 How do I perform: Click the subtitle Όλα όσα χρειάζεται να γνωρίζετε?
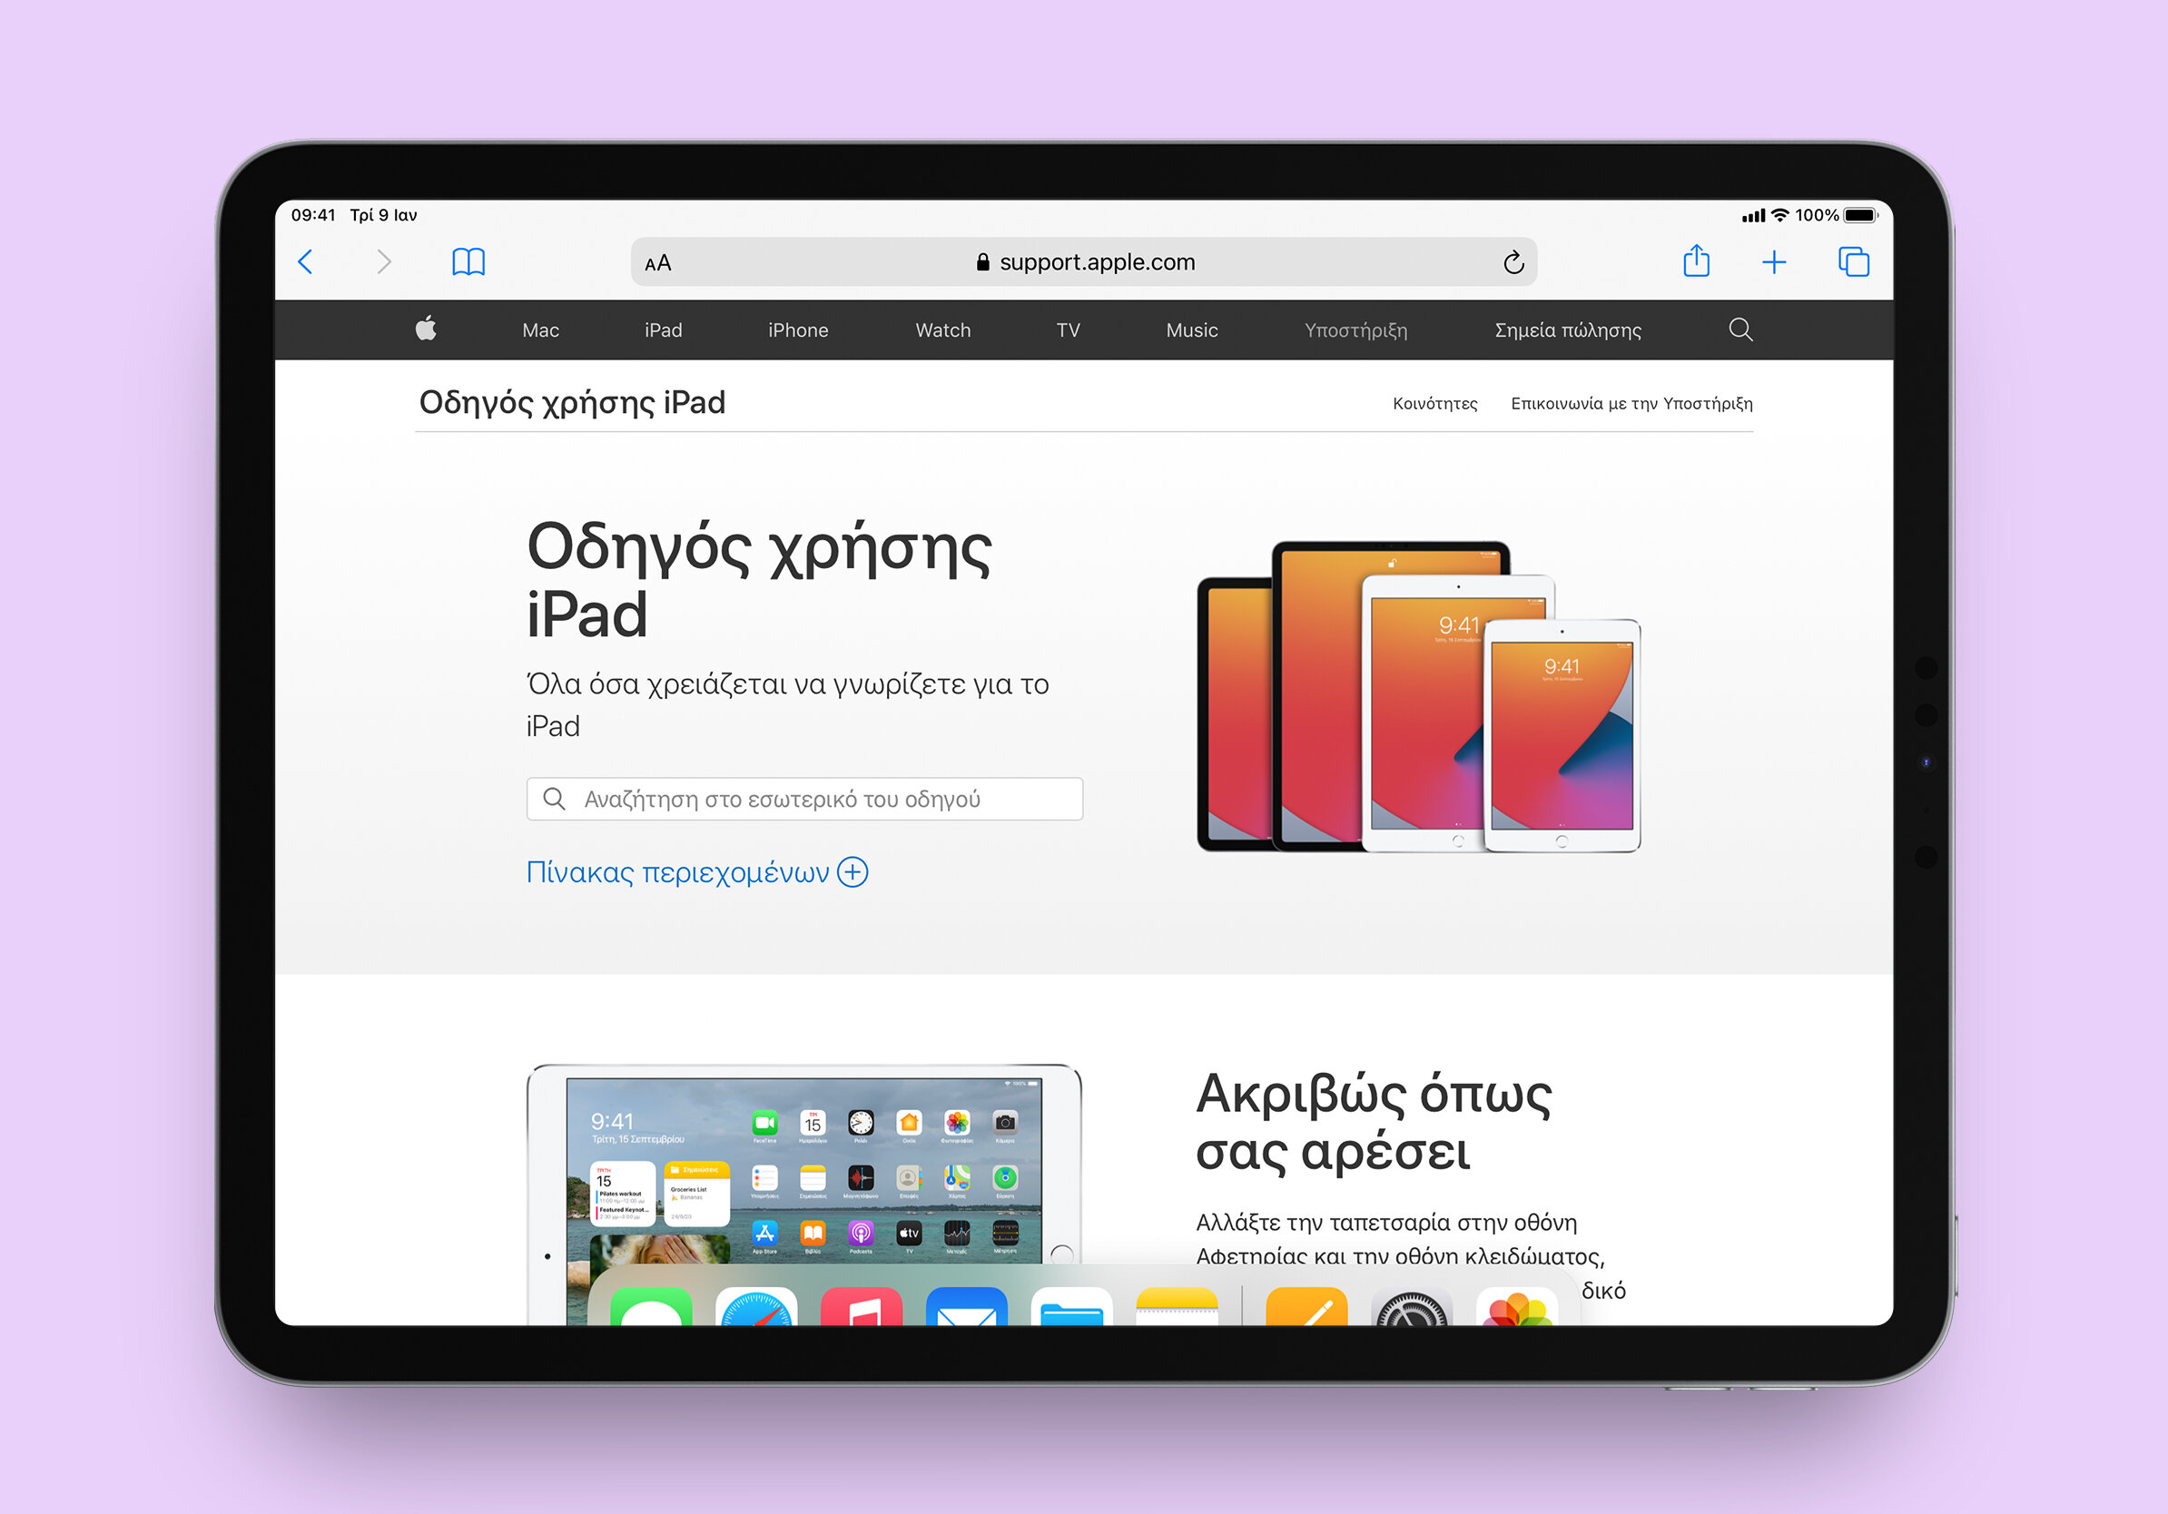point(787,704)
